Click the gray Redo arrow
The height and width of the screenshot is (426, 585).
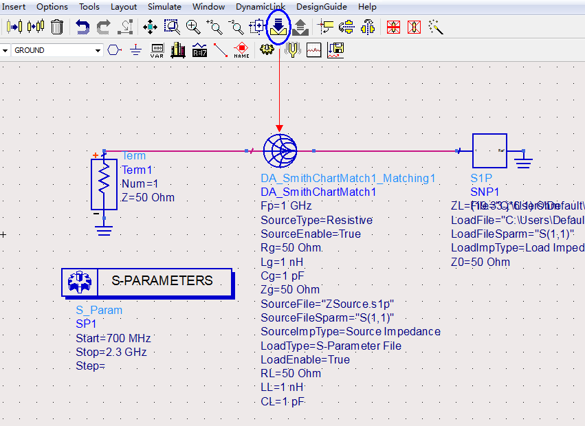[x=103, y=27]
